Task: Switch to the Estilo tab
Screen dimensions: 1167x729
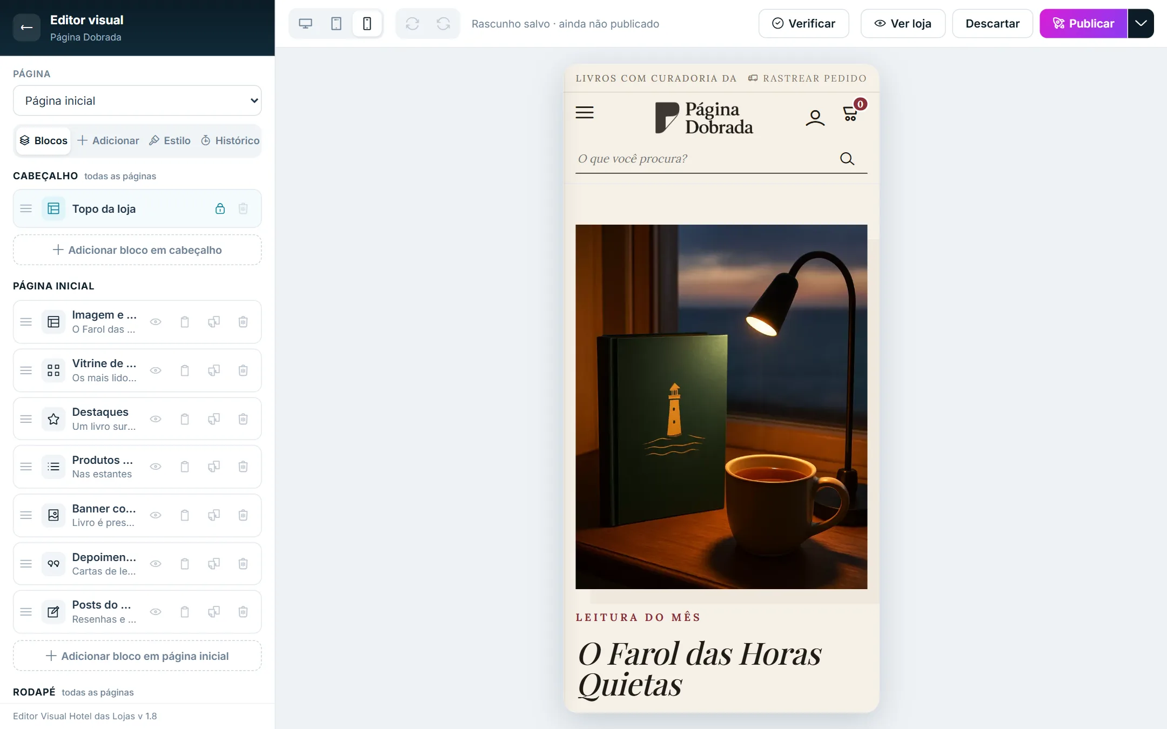Action: (170, 140)
